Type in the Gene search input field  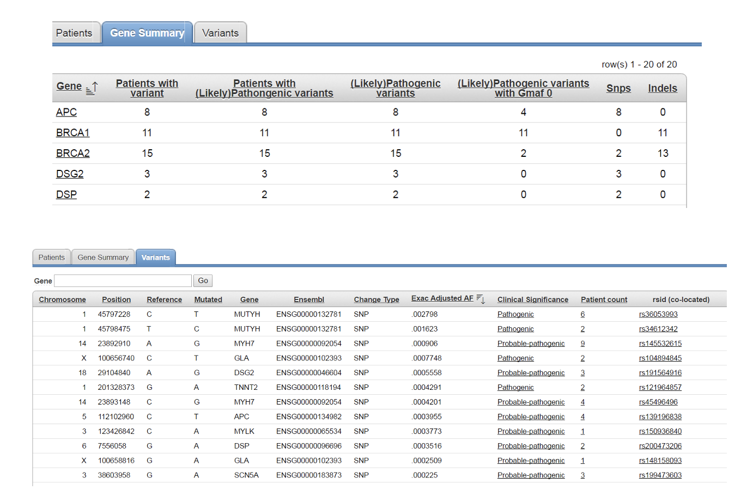[123, 280]
